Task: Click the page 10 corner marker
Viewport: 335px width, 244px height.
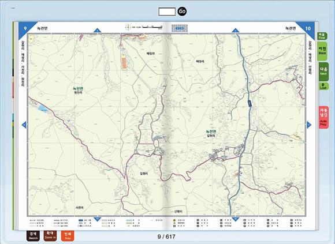Action: pos(308,28)
